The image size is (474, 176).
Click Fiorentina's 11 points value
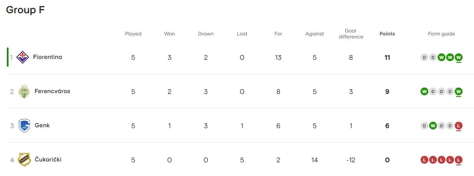coord(387,57)
